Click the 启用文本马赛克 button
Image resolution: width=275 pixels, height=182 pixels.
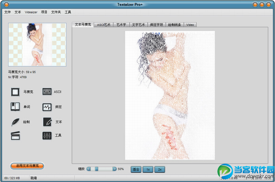click(x=27, y=166)
